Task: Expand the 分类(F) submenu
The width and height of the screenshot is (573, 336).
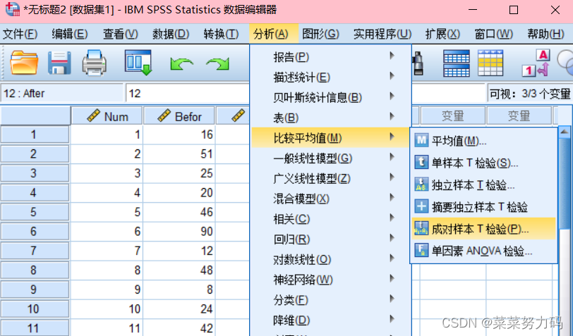Action: [x=331, y=300]
